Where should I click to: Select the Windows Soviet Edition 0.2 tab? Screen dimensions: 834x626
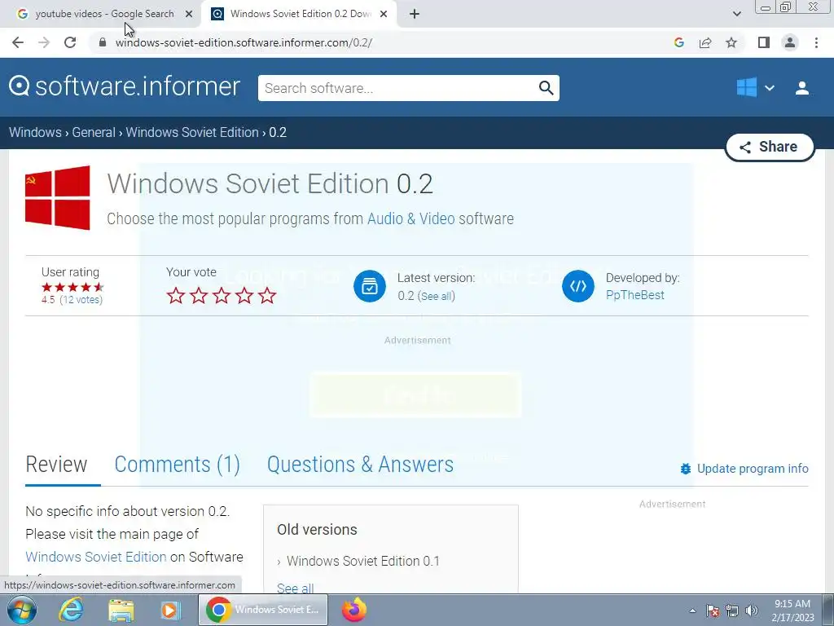coord(298,14)
